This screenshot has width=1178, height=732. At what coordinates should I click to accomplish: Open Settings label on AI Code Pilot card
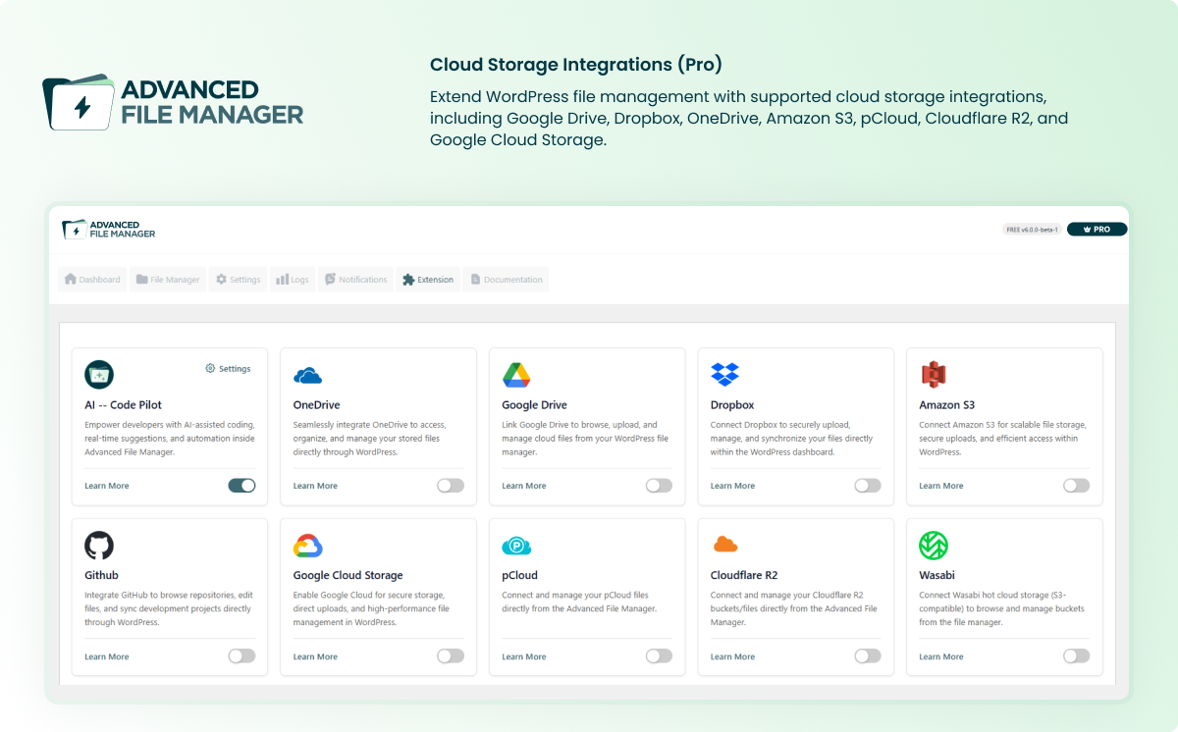(x=235, y=369)
